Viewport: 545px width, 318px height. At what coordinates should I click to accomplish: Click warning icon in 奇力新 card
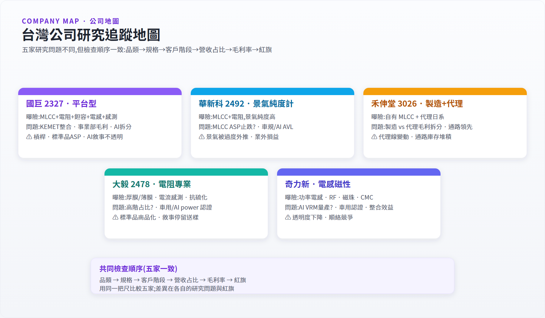pyautogui.click(x=288, y=217)
